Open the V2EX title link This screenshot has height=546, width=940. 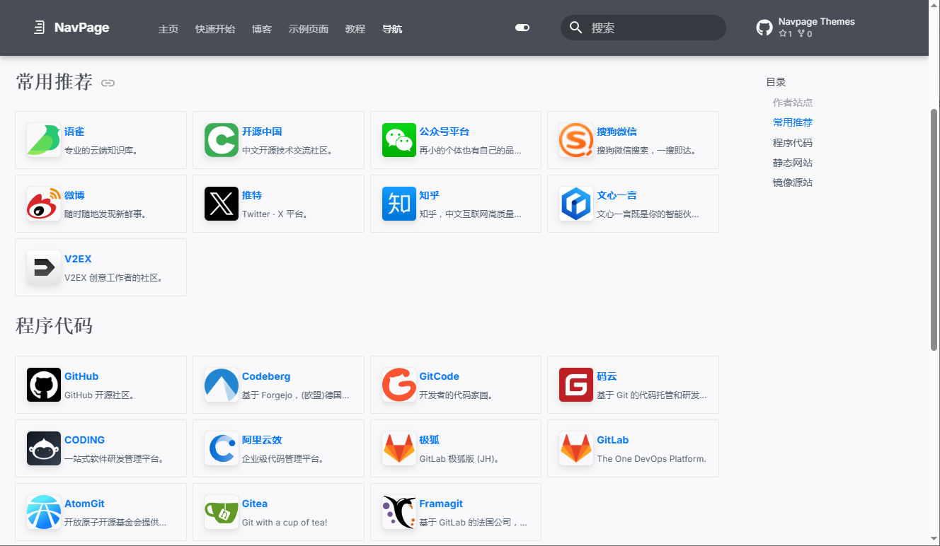click(x=78, y=259)
